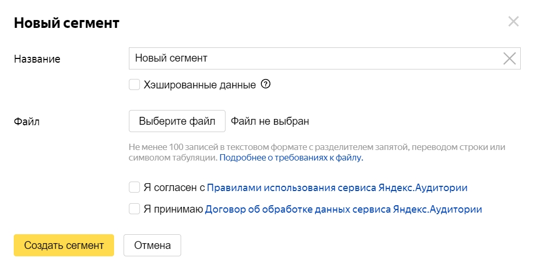Click the Название label

[x=37, y=59]
